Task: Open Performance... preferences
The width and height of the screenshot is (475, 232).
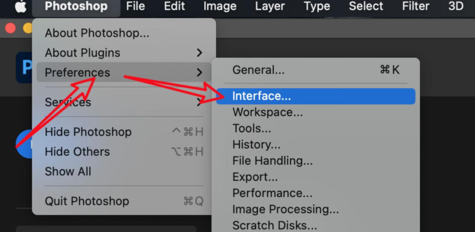Action: (x=315, y=193)
